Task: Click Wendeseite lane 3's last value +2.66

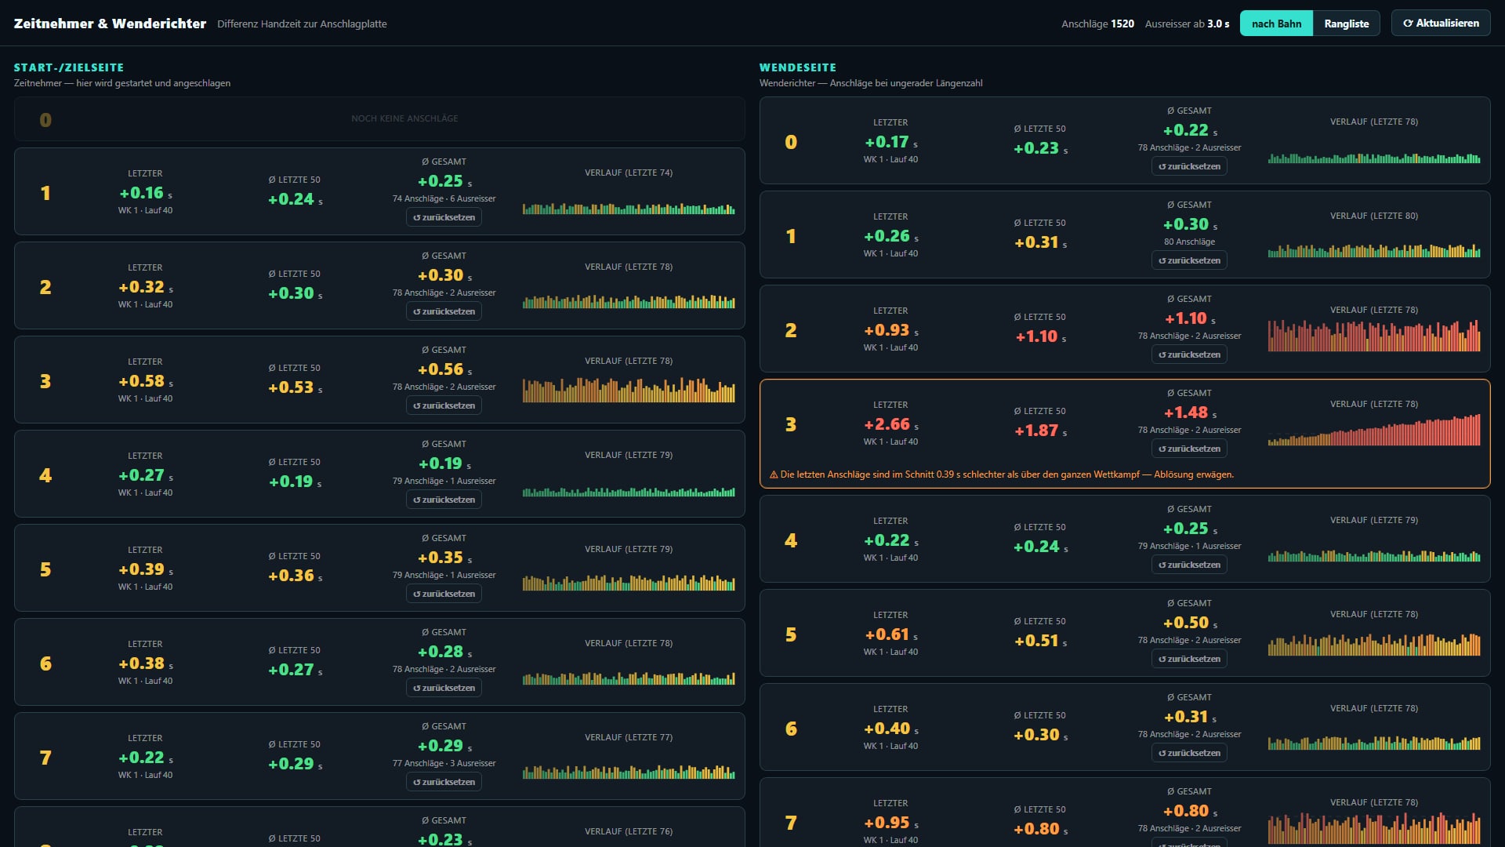Action: (890, 424)
